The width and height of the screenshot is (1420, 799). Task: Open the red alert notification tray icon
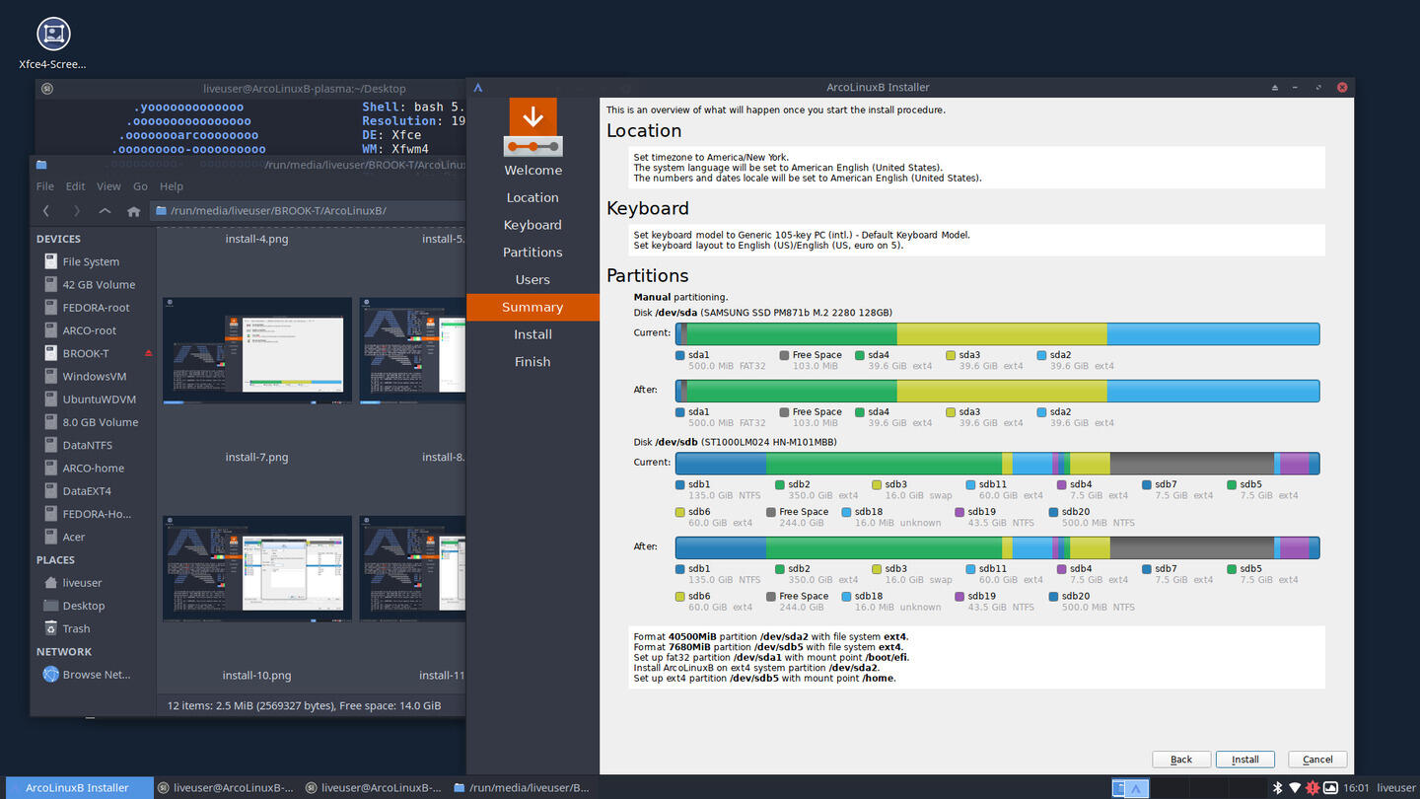pos(1313,788)
